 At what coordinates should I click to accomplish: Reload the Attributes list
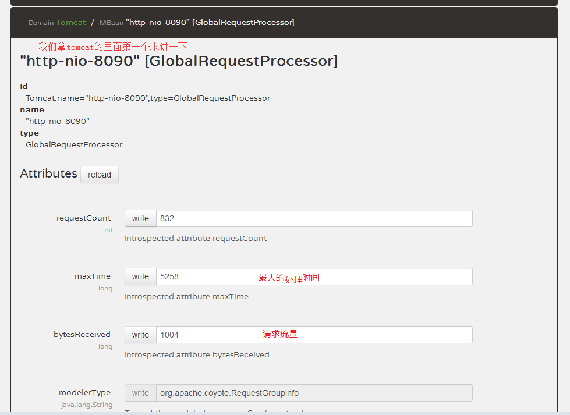(99, 175)
